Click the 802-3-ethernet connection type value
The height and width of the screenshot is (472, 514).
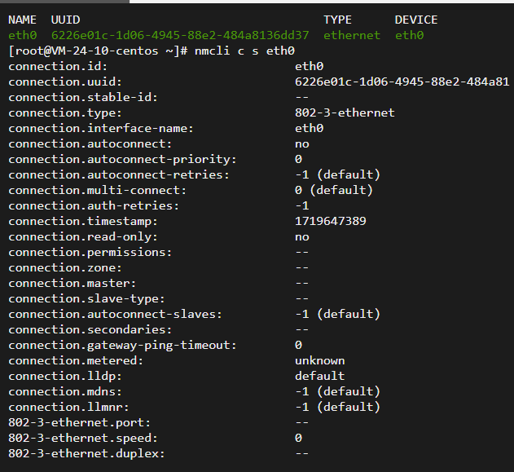(x=345, y=112)
